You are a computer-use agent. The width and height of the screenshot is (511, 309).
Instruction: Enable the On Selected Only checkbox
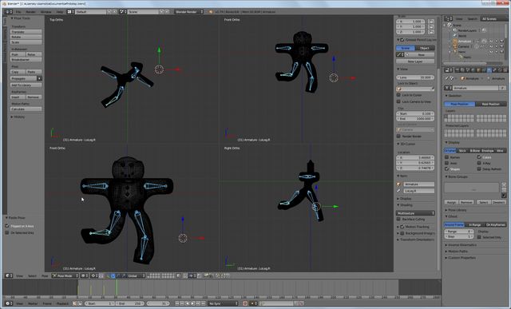(7, 232)
